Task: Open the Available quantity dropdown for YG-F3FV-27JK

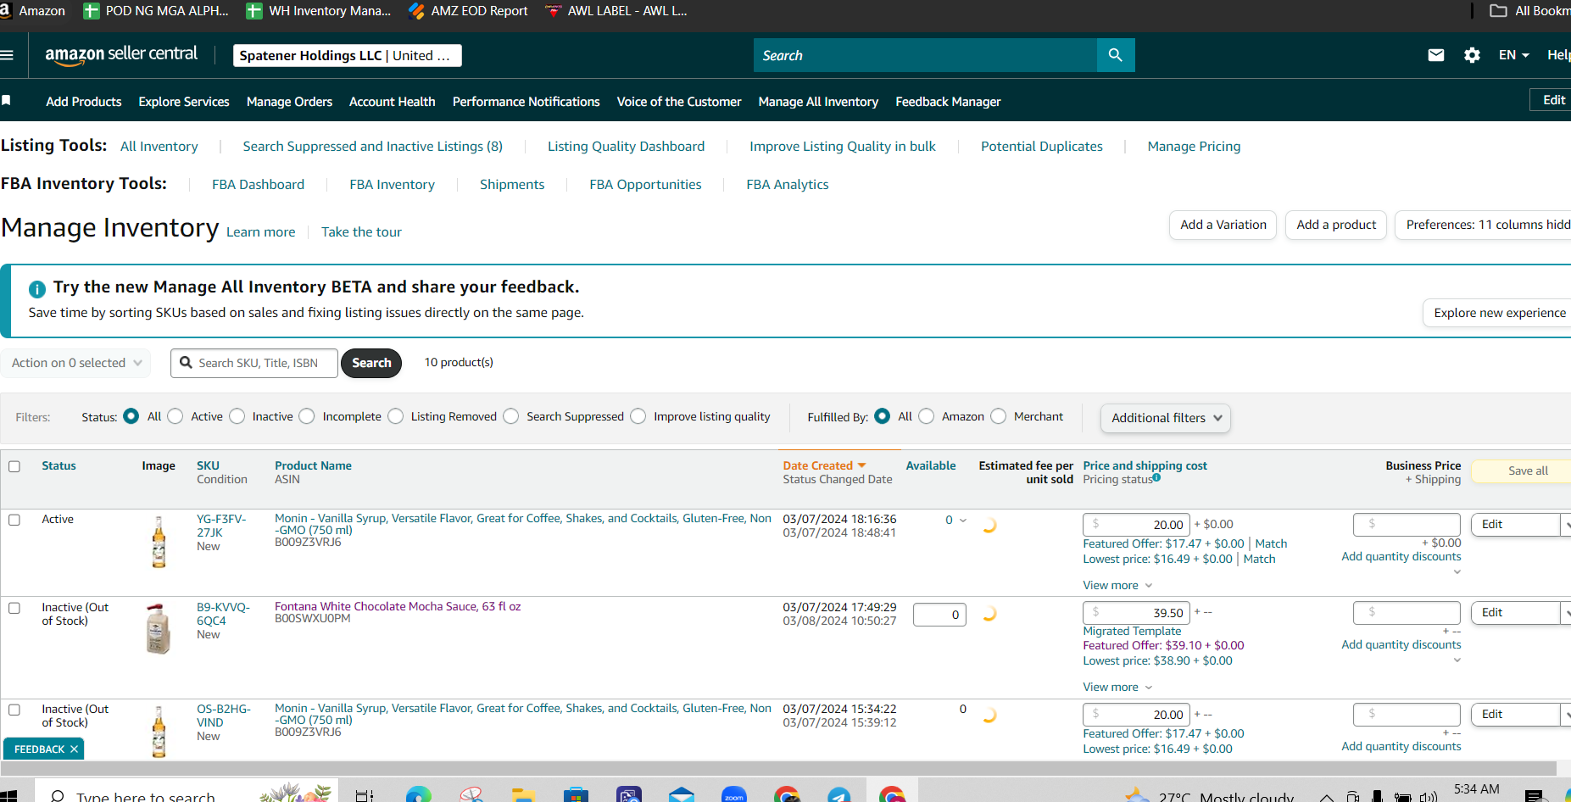Action: [962, 521]
